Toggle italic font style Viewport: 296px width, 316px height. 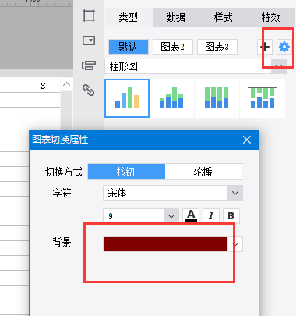click(x=211, y=216)
